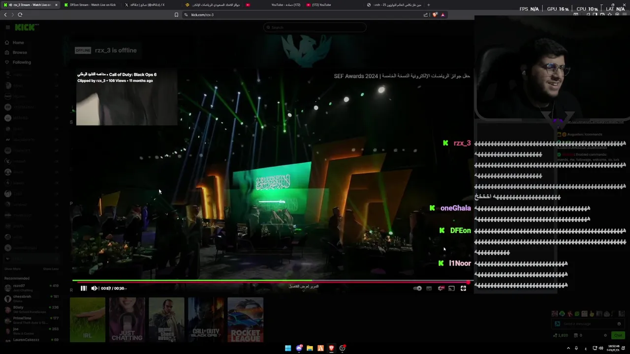630x354 pixels.
Task: Show hidden system tray icons
Action: coord(568,348)
